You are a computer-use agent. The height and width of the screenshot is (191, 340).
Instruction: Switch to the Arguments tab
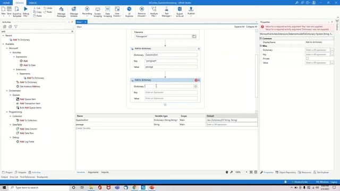93,172
